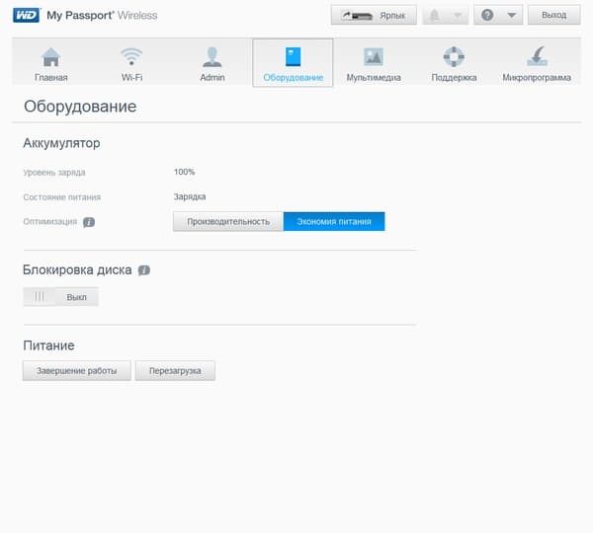Viewport: 593px width, 533px height.
Task: Click Завершение работы shutdown button
Action: coord(77,371)
